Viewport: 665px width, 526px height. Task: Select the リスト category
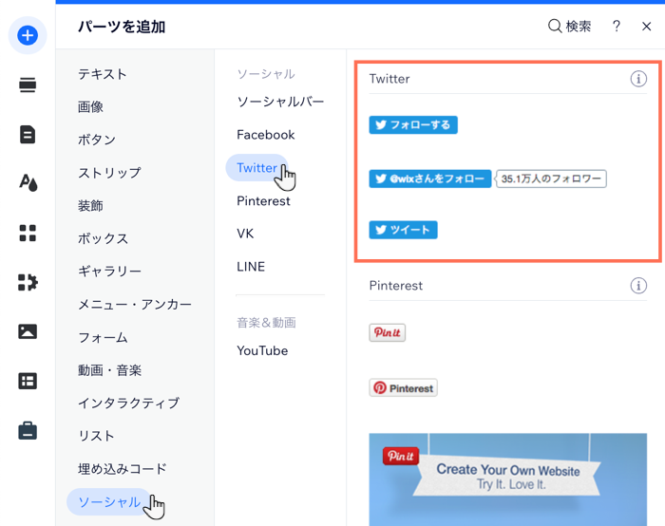point(96,436)
